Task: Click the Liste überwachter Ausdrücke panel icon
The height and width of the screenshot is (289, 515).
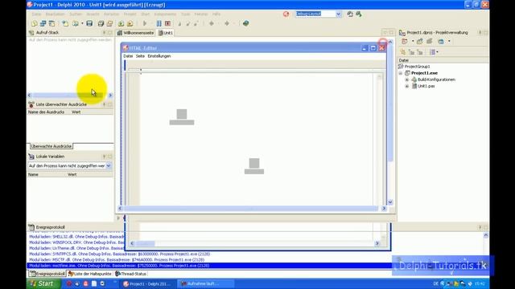Action: coord(31,104)
